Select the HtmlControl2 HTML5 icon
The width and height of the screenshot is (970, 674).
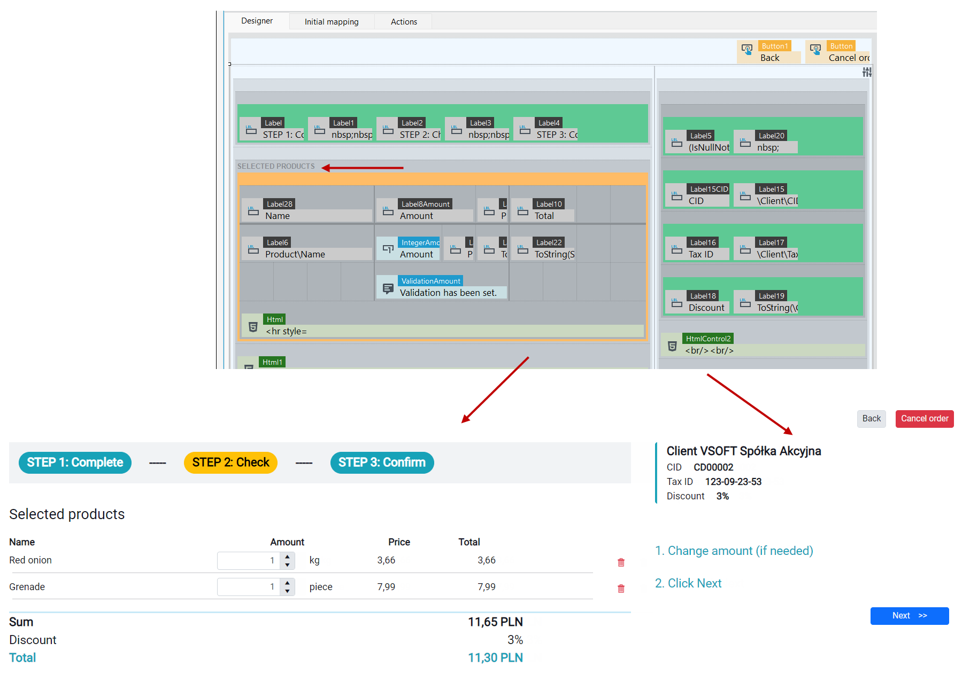(672, 346)
